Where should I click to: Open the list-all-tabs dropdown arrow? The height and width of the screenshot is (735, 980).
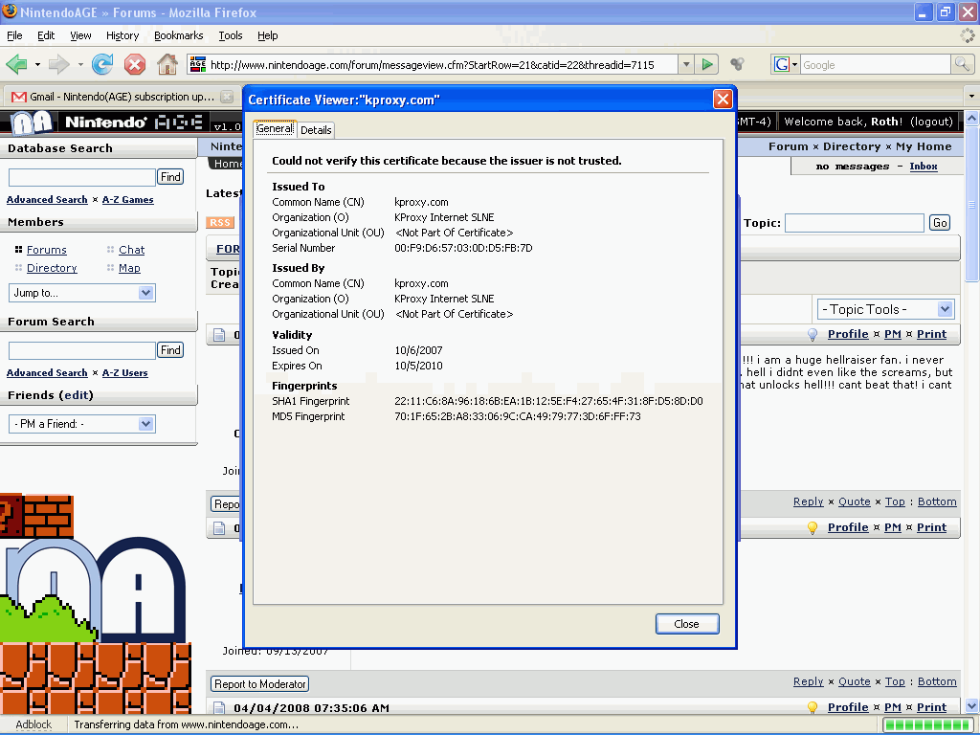pos(971,97)
